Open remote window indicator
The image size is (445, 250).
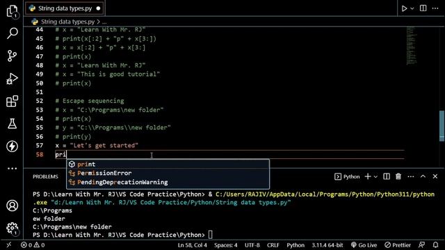coord(9,245)
